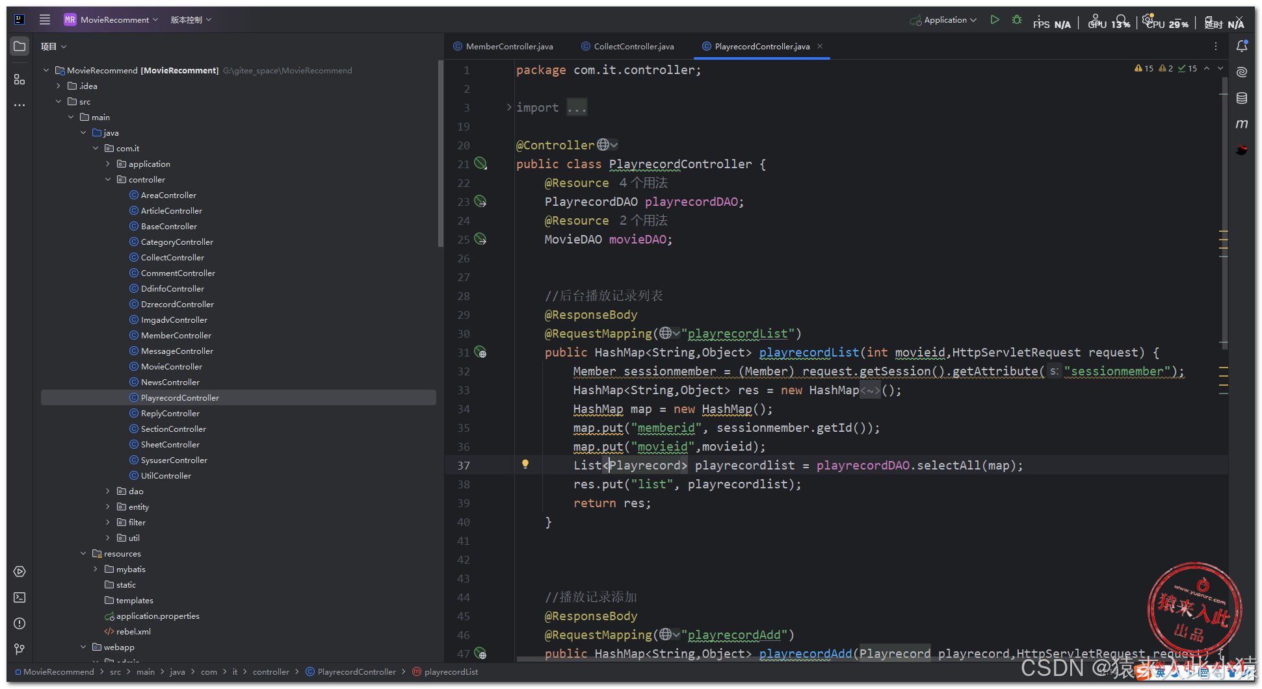Click the endpoint gutter icon on line 31
Viewport: 1262px width, 689px height.
coord(480,352)
